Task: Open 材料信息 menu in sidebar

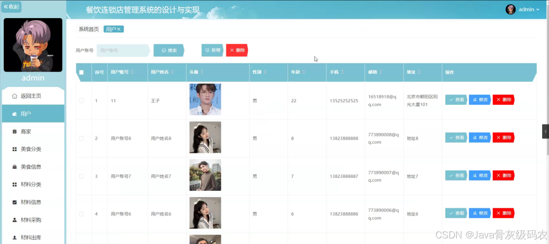Action: pyautogui.click(x=33, y=202)
